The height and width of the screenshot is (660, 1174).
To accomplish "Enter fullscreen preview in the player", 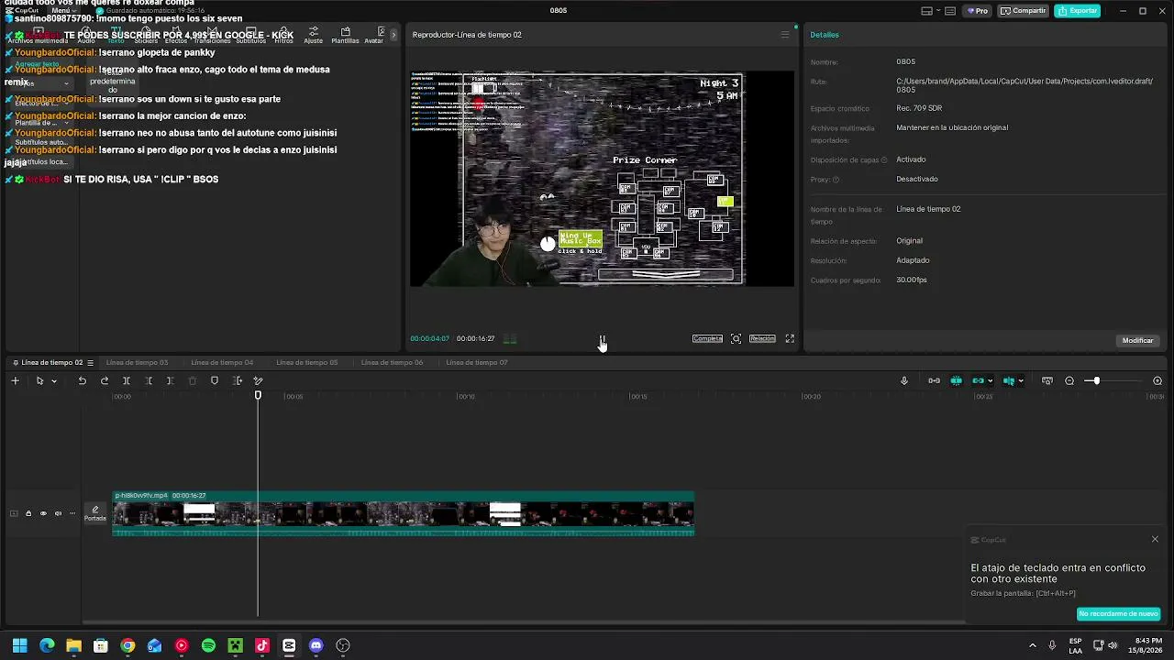I will [790, 338].
